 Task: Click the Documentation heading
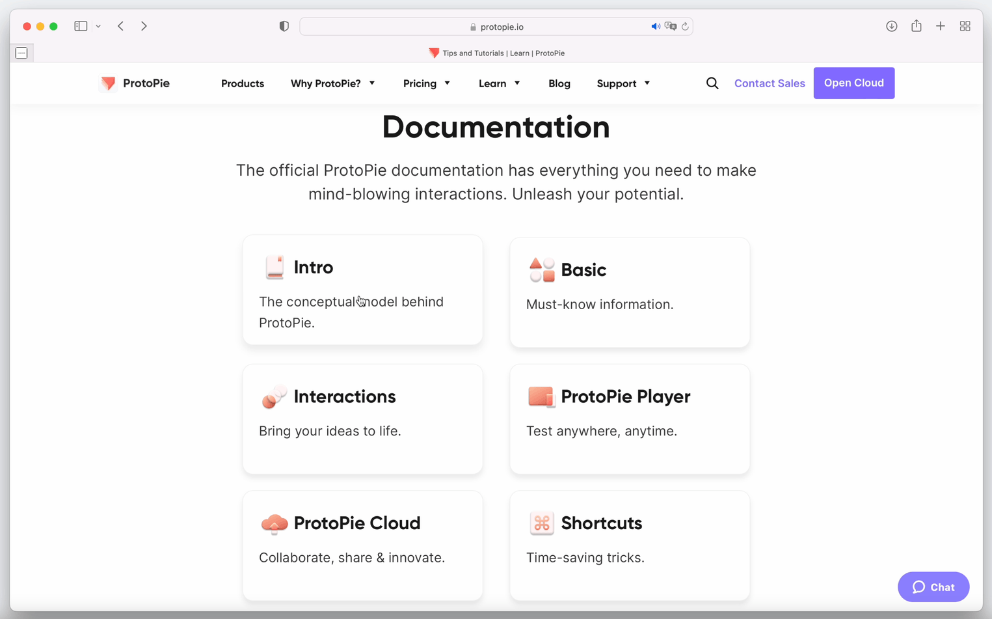pyautogui.click(x=496, y=127)
